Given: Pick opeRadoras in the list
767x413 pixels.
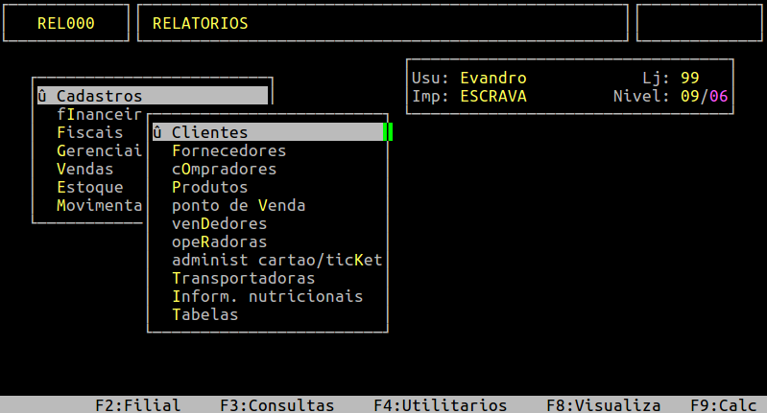Looking at the screenshot, I should [x=219, y=241].
